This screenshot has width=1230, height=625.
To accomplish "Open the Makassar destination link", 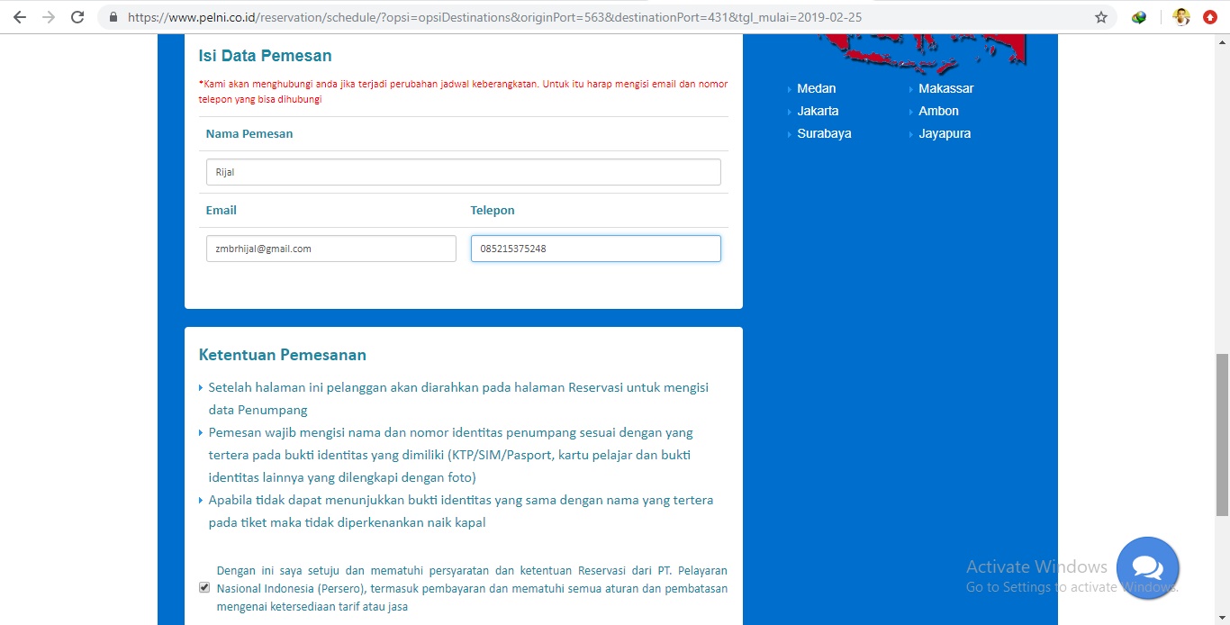I will [x=945, y=88].
